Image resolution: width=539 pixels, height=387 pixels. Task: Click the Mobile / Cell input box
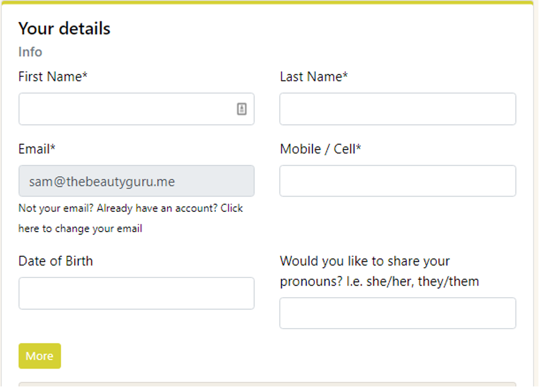(397, 181)
